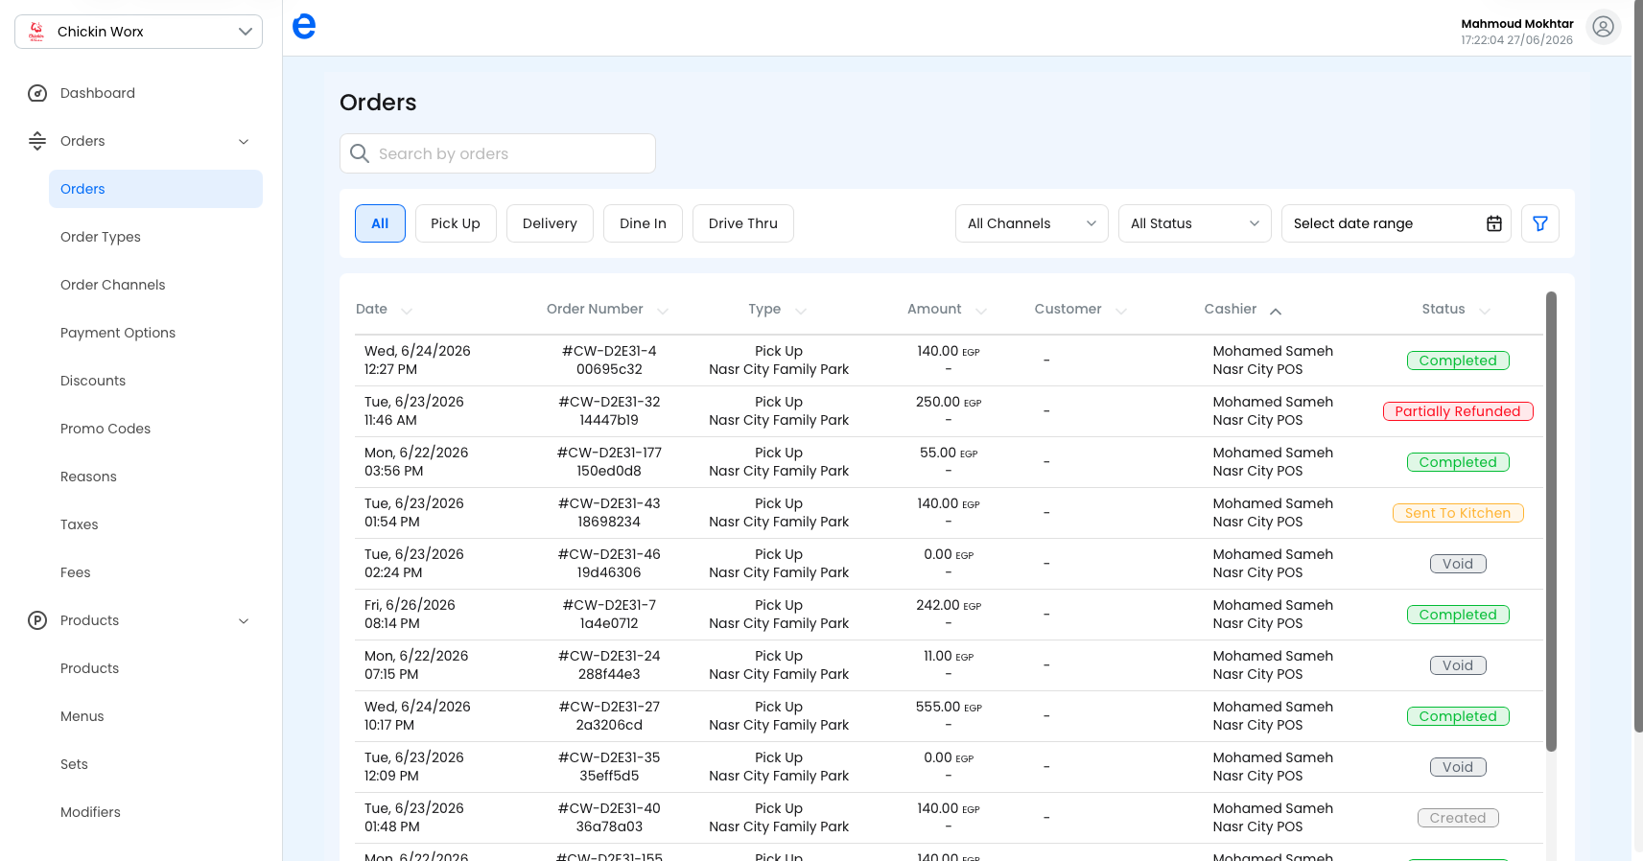Viewport: 1643px width, 861px height.
Task: Click the Products P icon in sidebar
Action: click(x=37, y=620)
